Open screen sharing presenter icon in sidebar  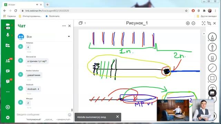(8, 45)
